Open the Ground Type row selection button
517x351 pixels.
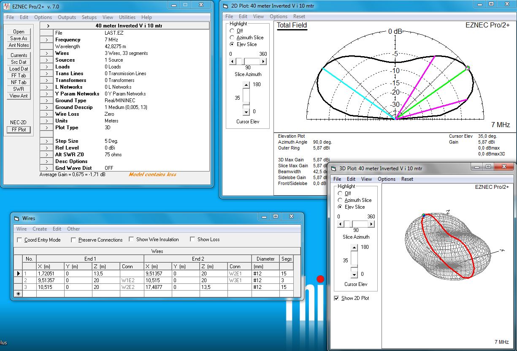[46, 101]
